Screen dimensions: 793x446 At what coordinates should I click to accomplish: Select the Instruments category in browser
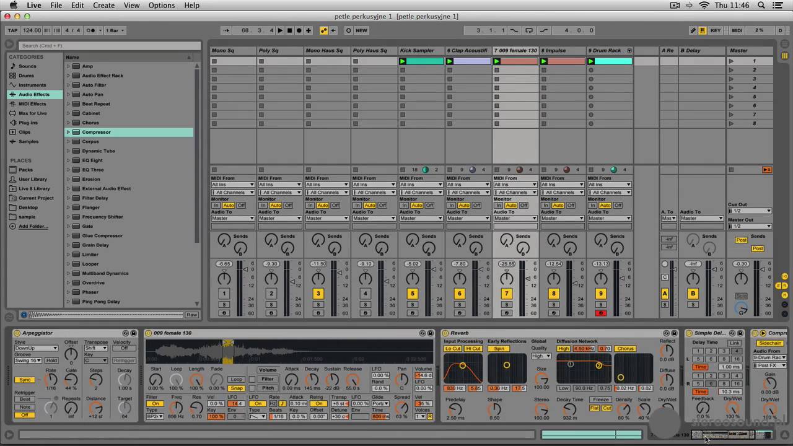pyautogui.click(x=32, y=85)
